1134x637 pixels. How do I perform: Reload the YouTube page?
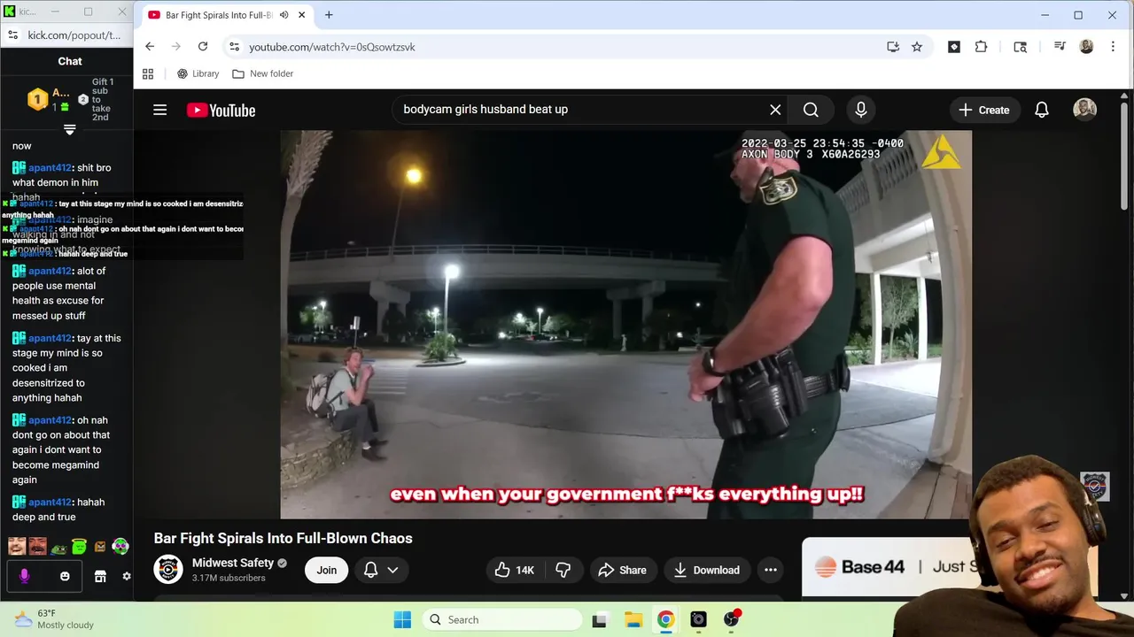point(203,47)
